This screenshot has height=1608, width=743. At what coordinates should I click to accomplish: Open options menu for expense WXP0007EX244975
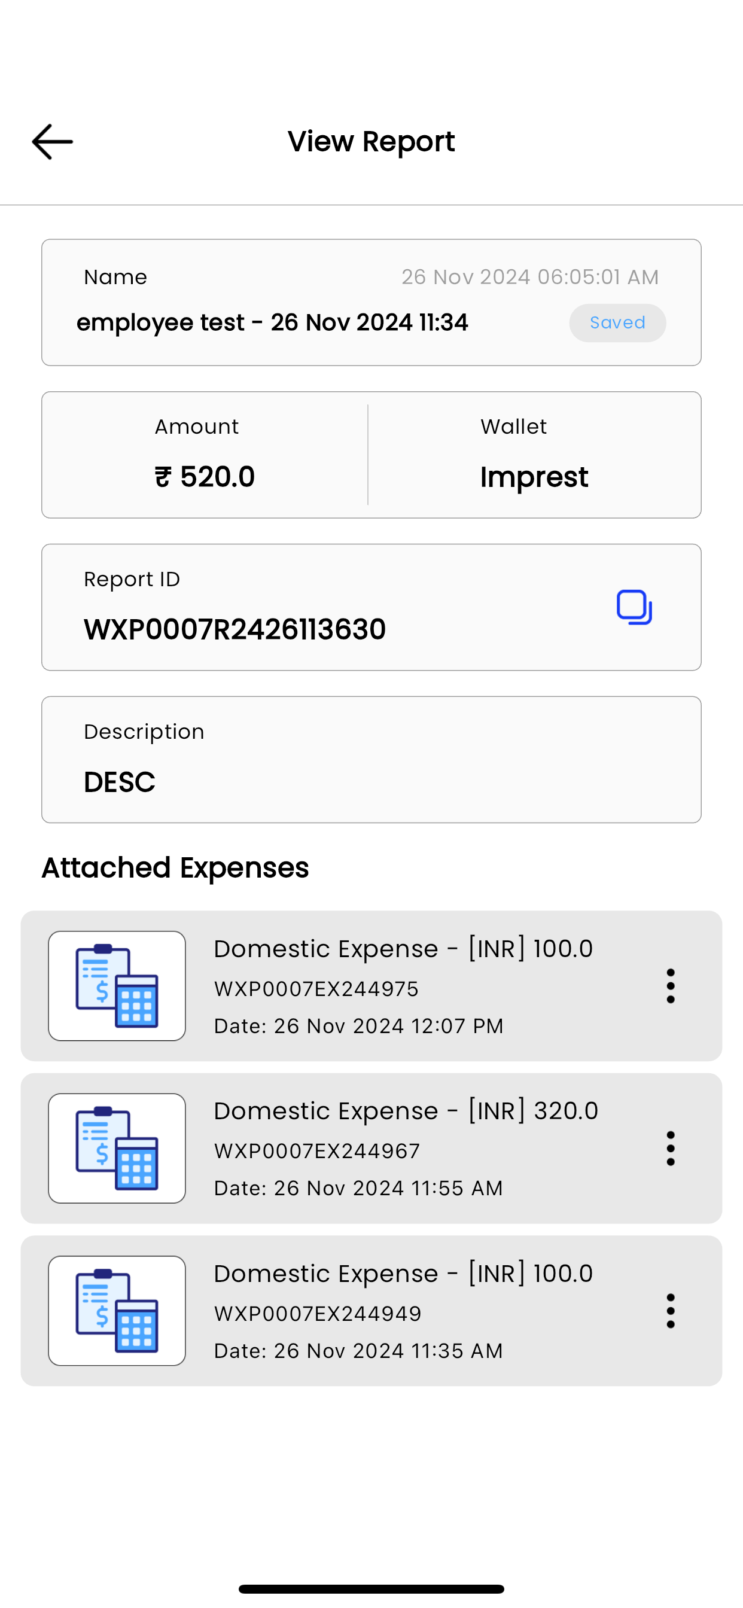click(x=671, y=986)
